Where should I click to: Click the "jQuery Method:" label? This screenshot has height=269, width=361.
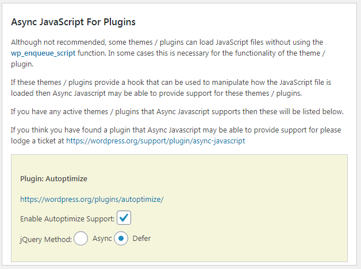point(46,239)
